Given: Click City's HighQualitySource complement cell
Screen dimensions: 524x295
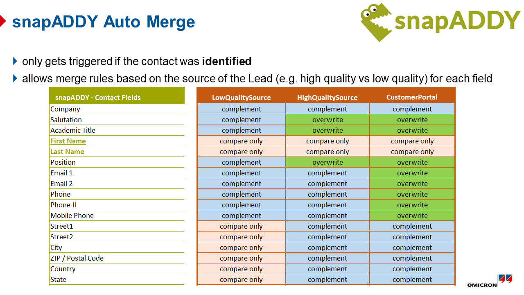Looking at the screenshot, I should 327,247.
